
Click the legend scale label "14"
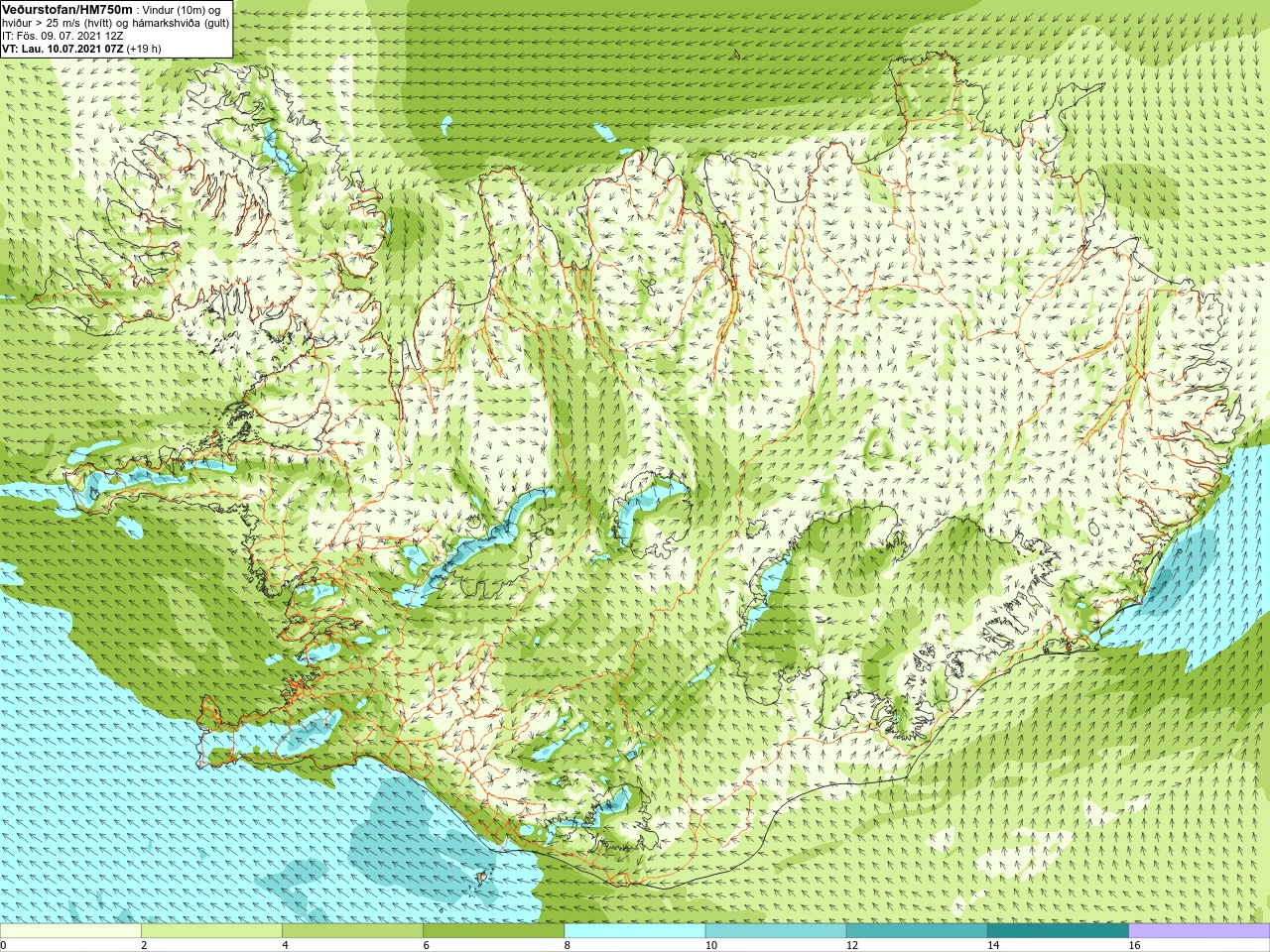[992, 945]
